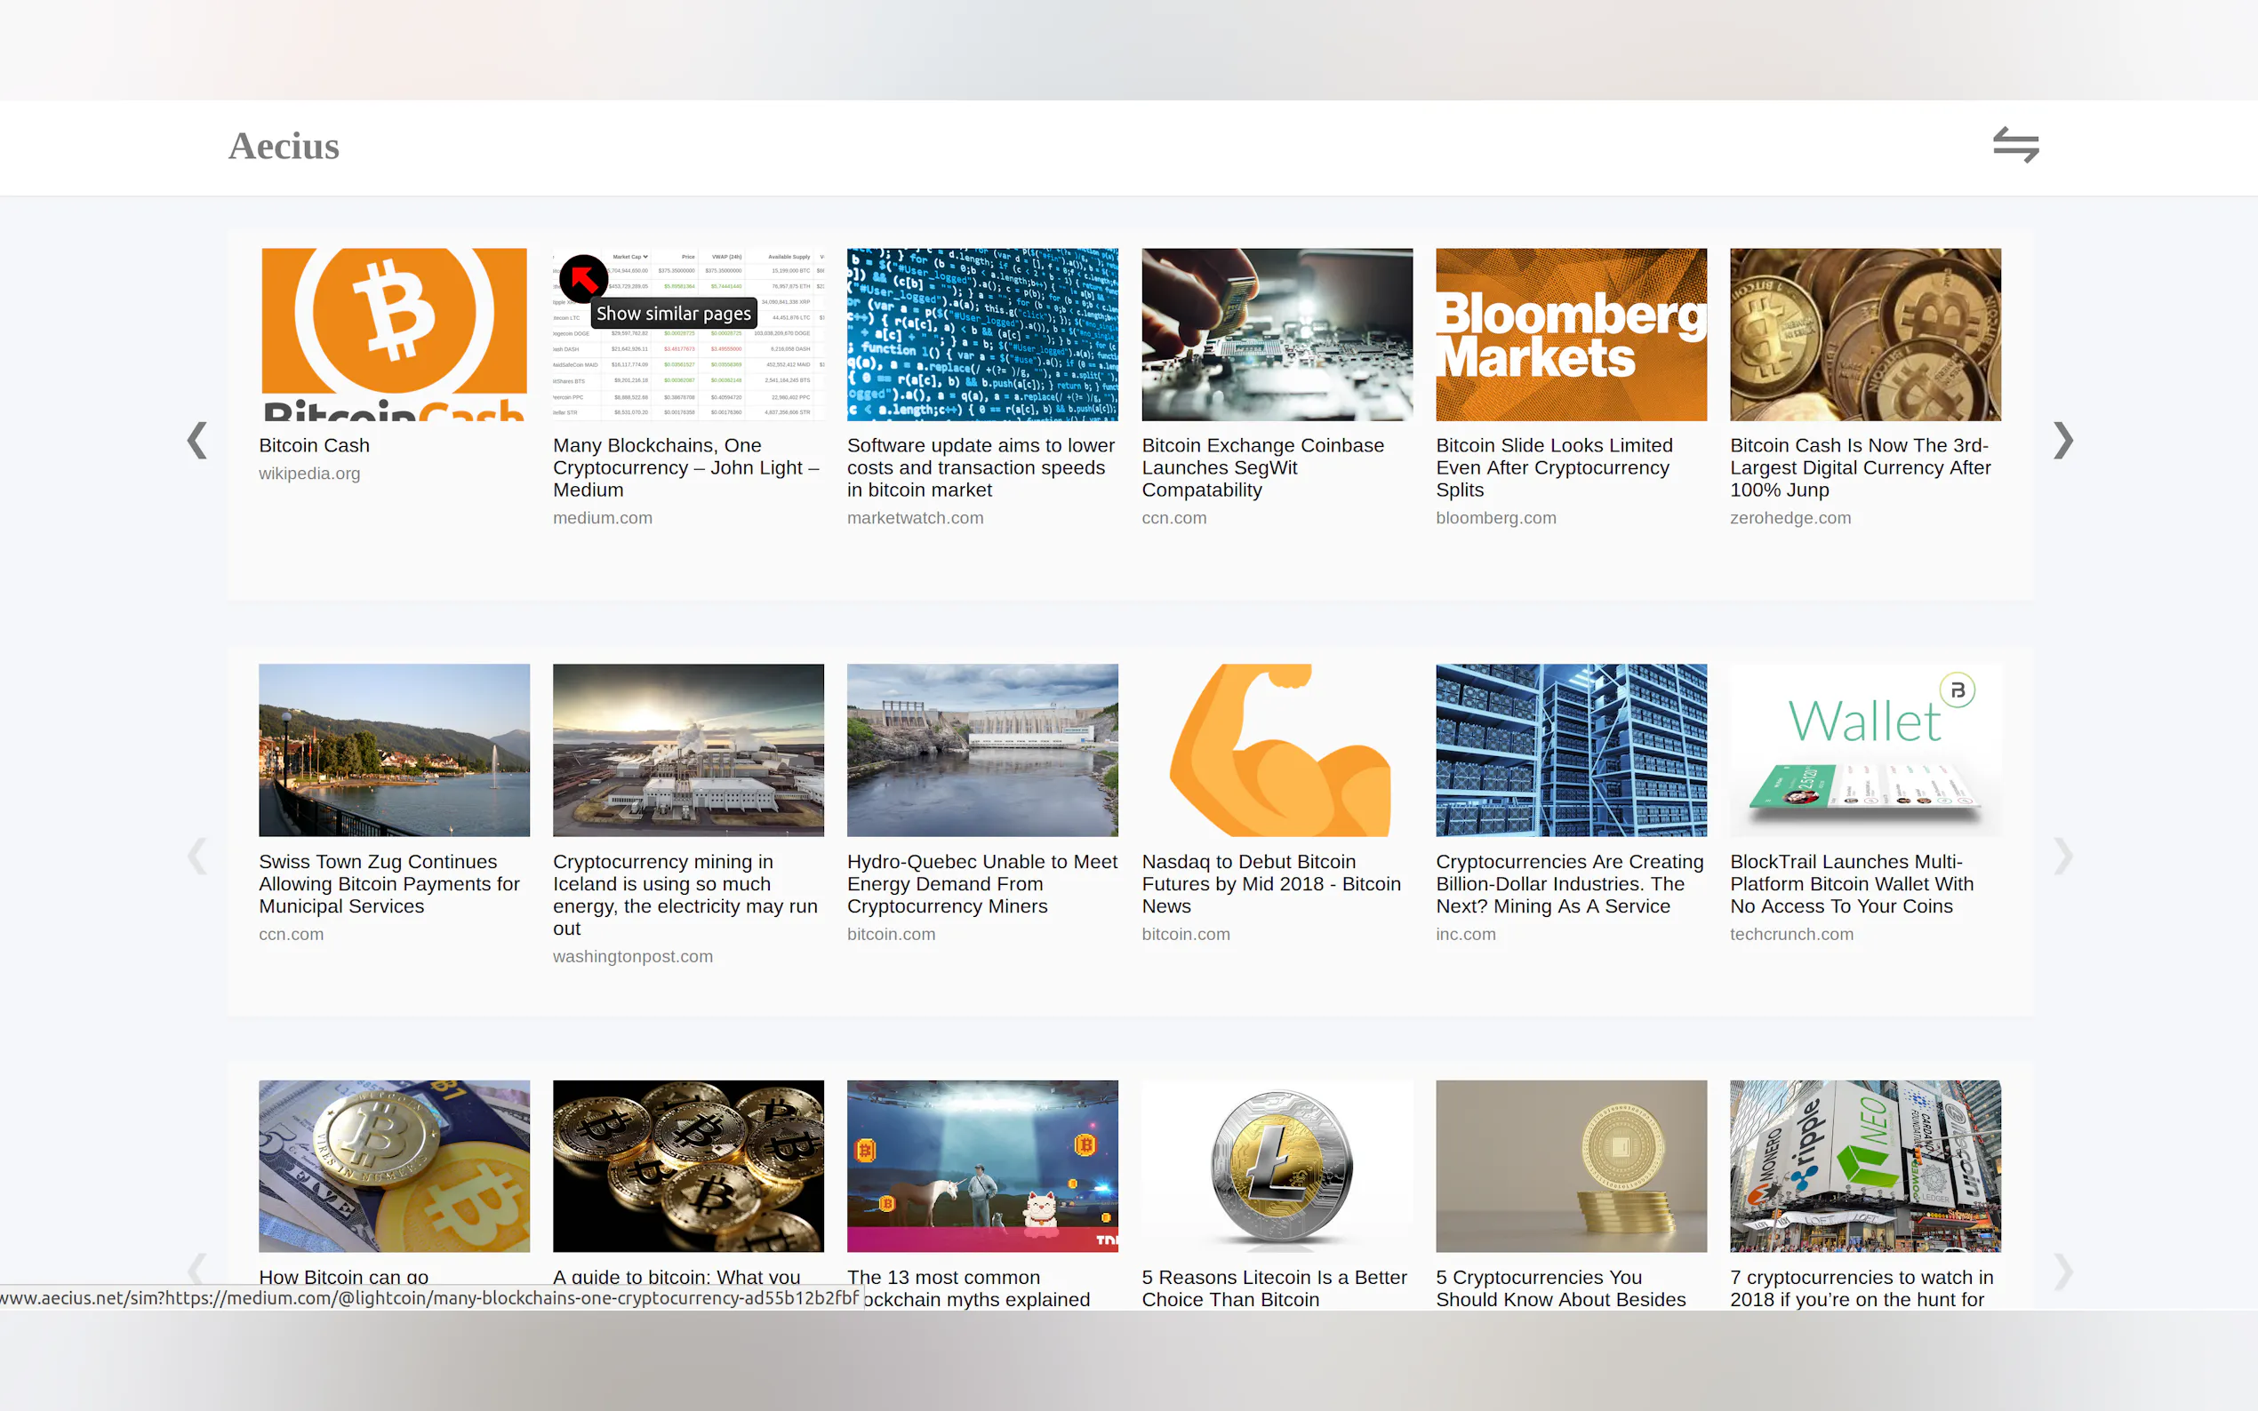Image resolution: width=2258 pixels, height=1411 pixels.
Task: Open the Bitcoin Cash article title
Action: [x=315, y=446]
